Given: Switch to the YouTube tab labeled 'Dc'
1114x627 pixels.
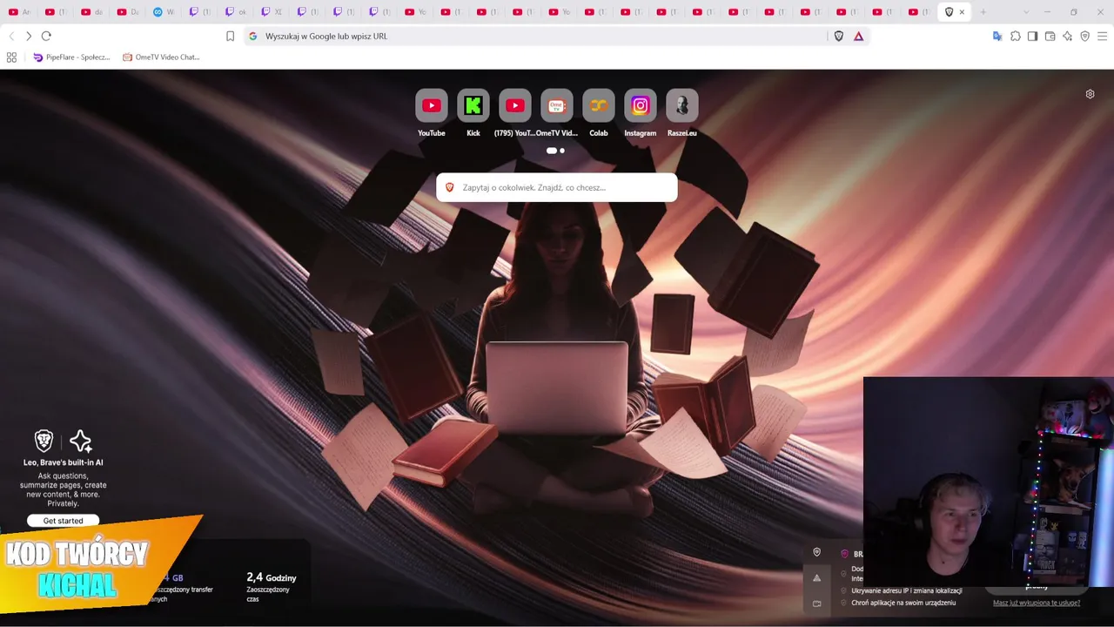Looking at the screenshot, I should coord(128,12).
